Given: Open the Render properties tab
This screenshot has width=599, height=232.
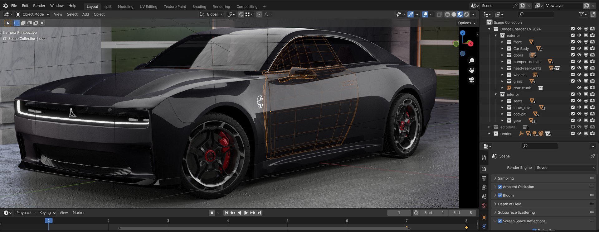Looking at the screenshot, I should (x=484, y=169).
